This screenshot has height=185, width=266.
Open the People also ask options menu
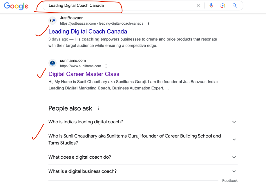coord(99,108)
